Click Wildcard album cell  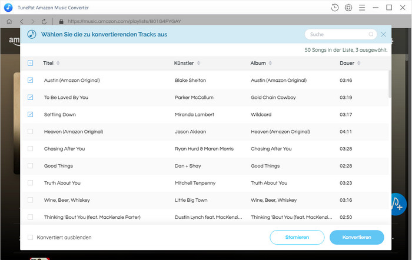coord(261,115)
